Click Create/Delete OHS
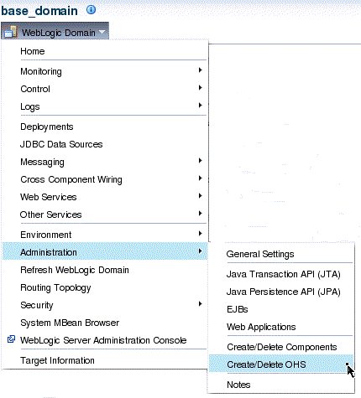Viewport: 361px width, 398px height. point(281,364)
